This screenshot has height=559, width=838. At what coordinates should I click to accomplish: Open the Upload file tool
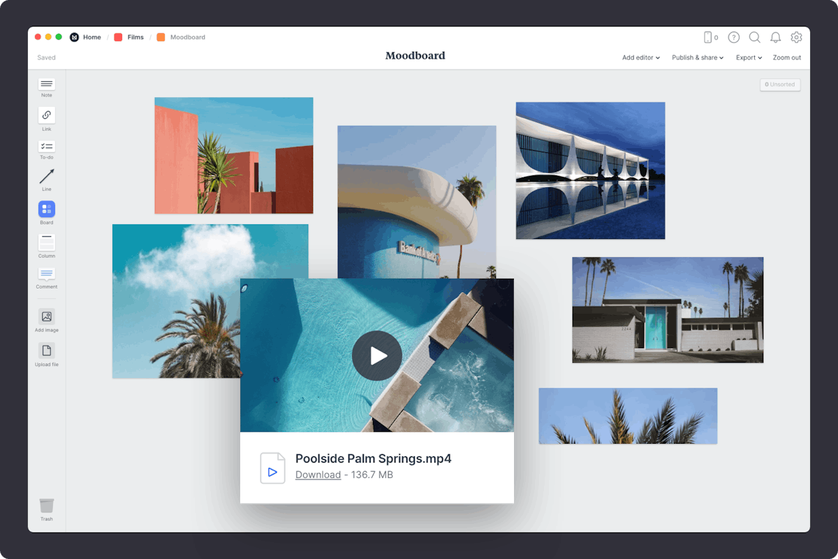click(x=46, y=350)
